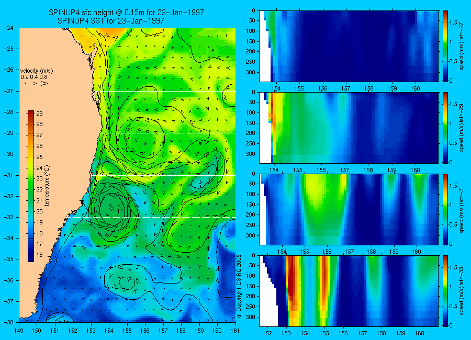The image size is (471, 340).
Task: Click the "© Copyright CSIRO 2005" text
Action: coord(239,286)
